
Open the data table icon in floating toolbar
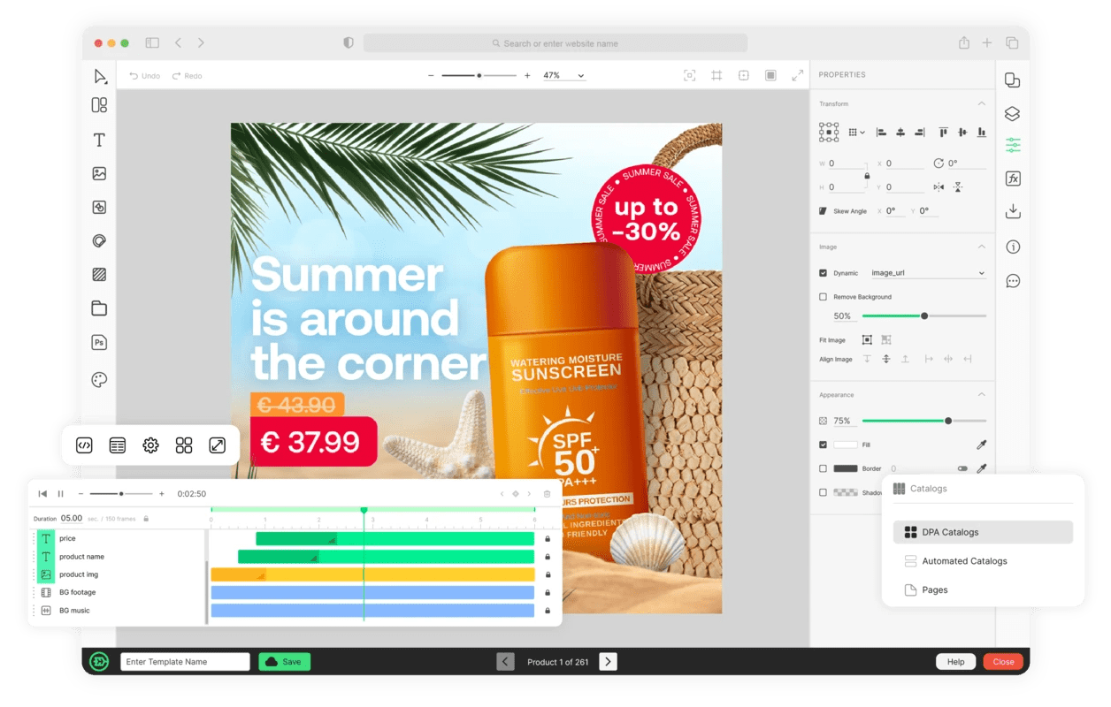click(x=118, y=445)
